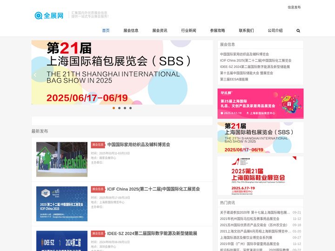Open news 2021苏州国际优质农产品交易会
The width and height of the screenshot is (335, 251).
pos(254,225)
